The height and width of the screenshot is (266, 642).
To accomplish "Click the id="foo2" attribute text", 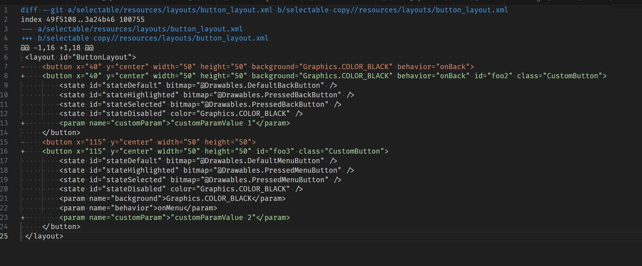I will tap(493, 76).
